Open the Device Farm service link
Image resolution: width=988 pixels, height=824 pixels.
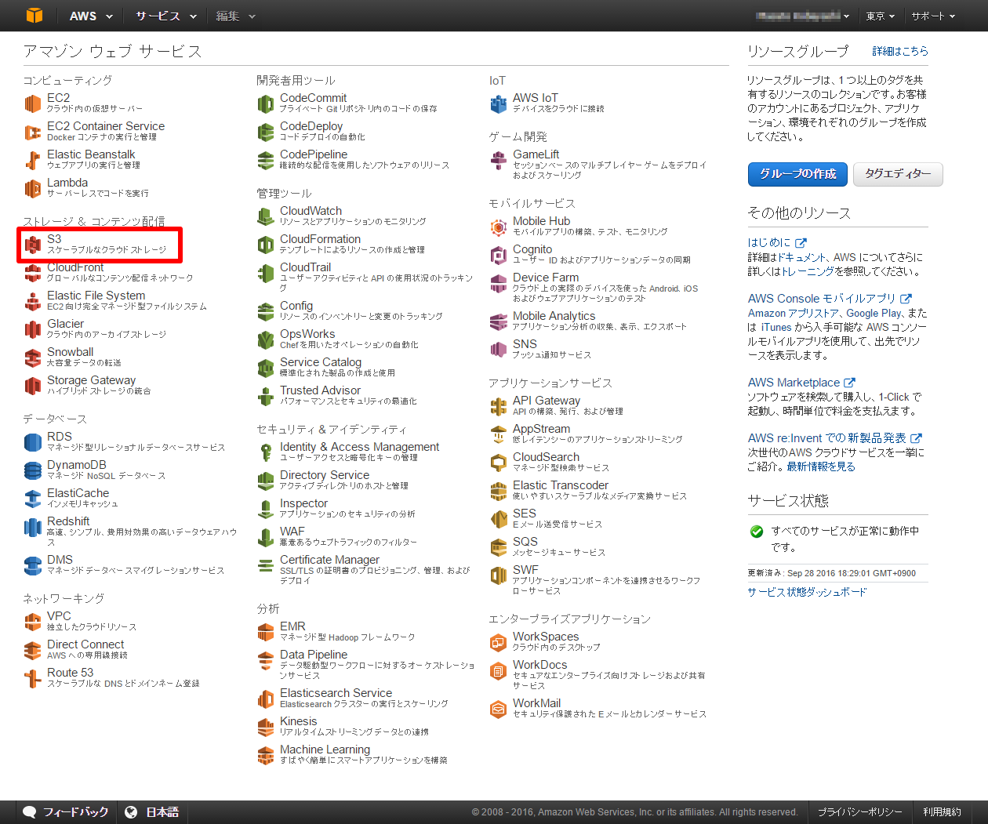pos(546,278)
